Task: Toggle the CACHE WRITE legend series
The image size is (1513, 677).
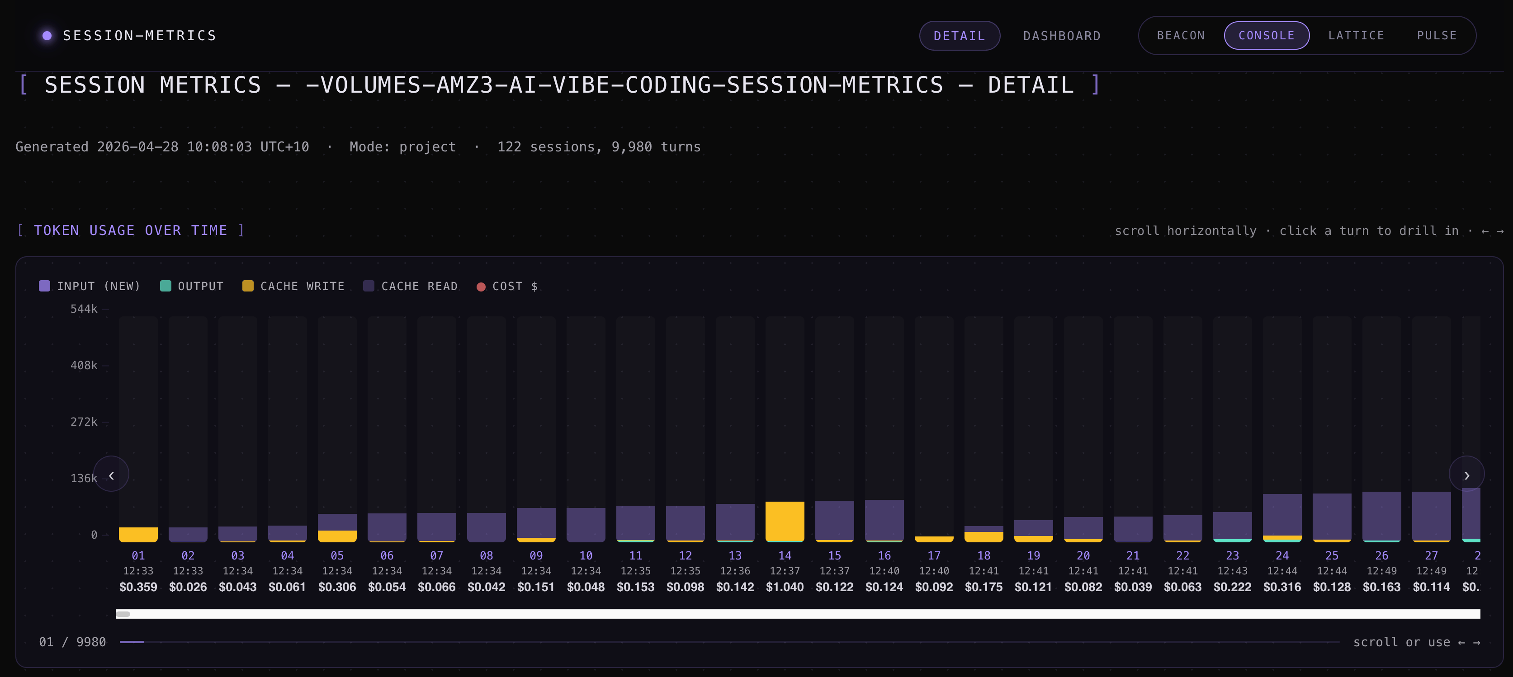Action: click(293, 286)
